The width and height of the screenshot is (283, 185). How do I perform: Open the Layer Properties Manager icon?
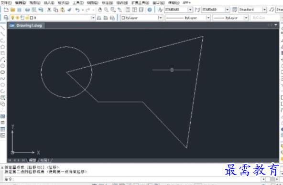coord(6,18)
